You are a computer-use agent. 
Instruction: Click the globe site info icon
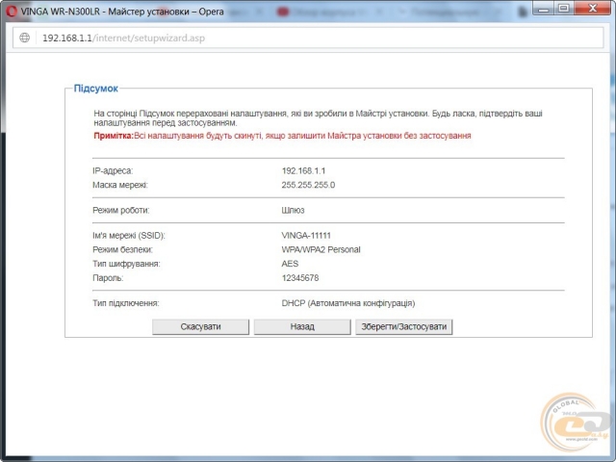tap(25, 38)
